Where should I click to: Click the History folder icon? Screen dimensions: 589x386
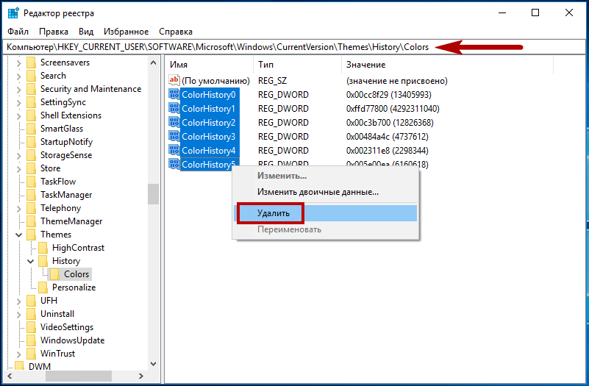(x=43, y=260)
